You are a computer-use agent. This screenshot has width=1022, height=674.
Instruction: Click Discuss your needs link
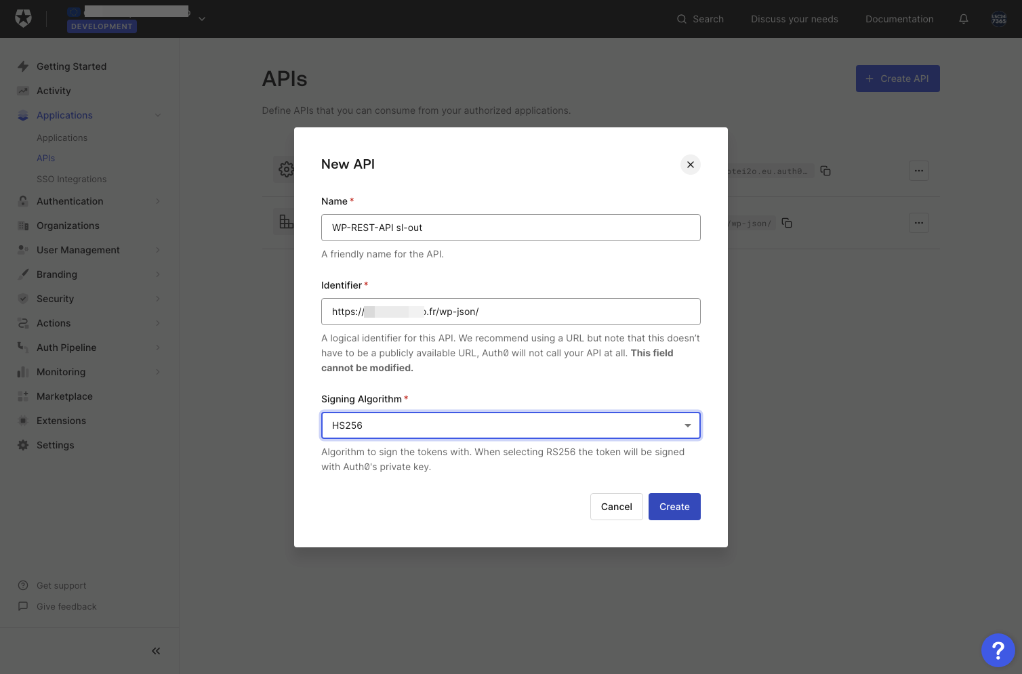(x=794, y=19)
